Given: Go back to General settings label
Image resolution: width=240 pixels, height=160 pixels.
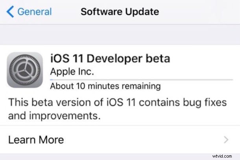Looking at the screenshot, I should pyautogui.click(x=35, y=12).
